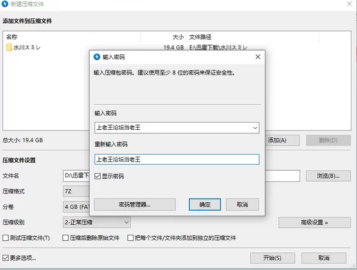Tick the 压缩后删除原始文件 checkbox
This screenshot has width=357, height=270.
click(65, 238)
